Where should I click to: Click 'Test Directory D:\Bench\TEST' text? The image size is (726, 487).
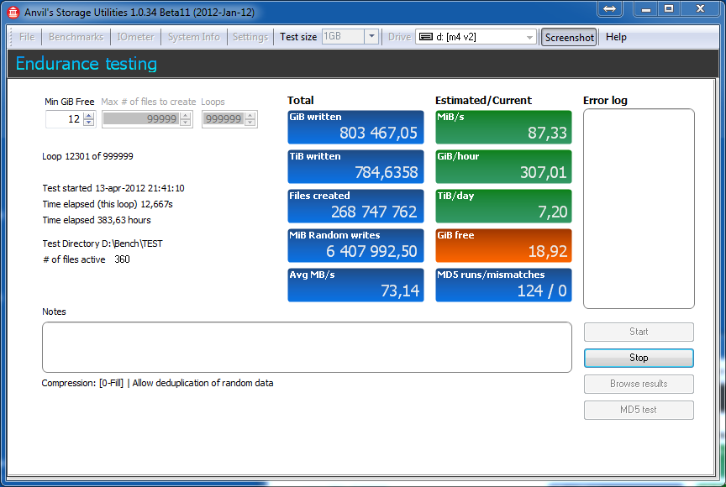pos(103,243)
